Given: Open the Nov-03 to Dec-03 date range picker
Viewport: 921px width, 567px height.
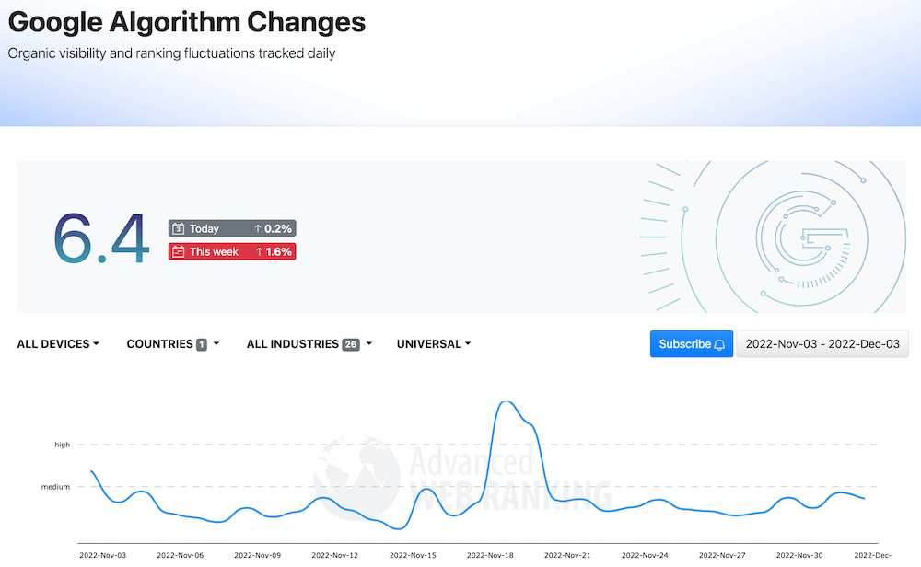Looking at the screenshot, I should 822,343.
